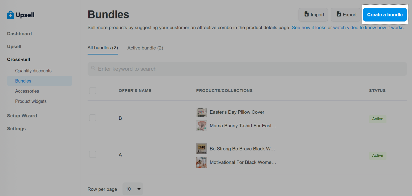The height and width of the screenshot is (196, 412).
Task: Open Quantity discounts in the sidebar
Action: tap(33, 71)
